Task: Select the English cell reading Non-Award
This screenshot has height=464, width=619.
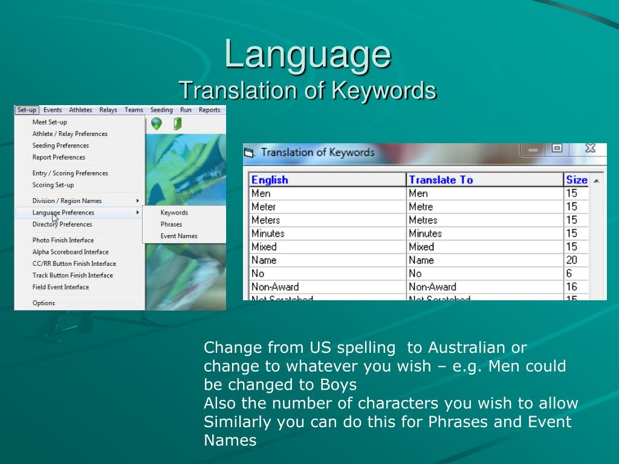Action: coord(328,287)
